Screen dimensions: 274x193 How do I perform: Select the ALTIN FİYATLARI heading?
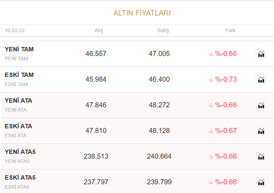[142, 13]
